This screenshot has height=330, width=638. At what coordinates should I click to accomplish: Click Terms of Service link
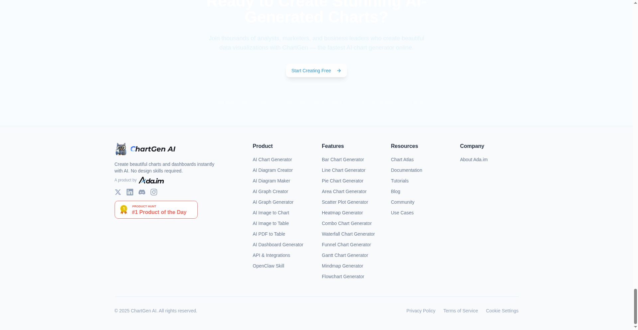tap(460, 311)
